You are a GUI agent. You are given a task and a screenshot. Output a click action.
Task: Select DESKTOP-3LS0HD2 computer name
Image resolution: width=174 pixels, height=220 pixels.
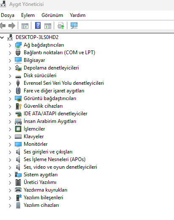[37, 37]
